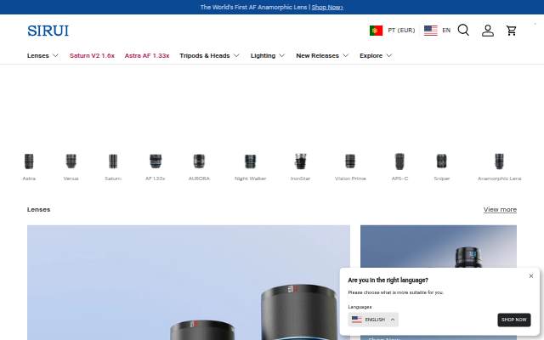Select the APS-C lens icon

point(399,161)
